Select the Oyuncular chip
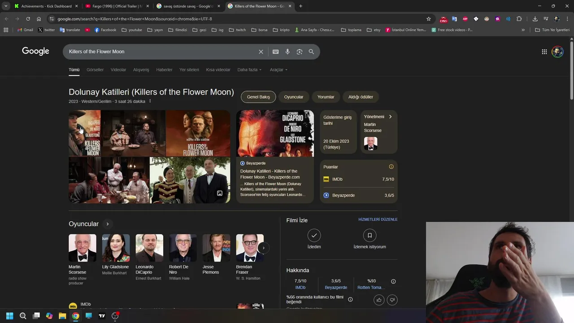This screenshot has width=574, height=323. pos(294,97)
